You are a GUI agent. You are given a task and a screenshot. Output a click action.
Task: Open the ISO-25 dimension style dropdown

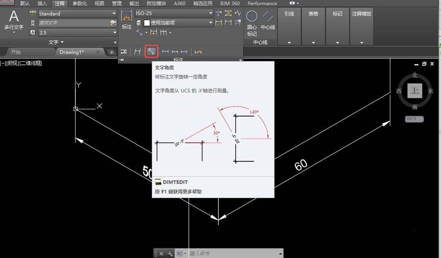(210, 13)
